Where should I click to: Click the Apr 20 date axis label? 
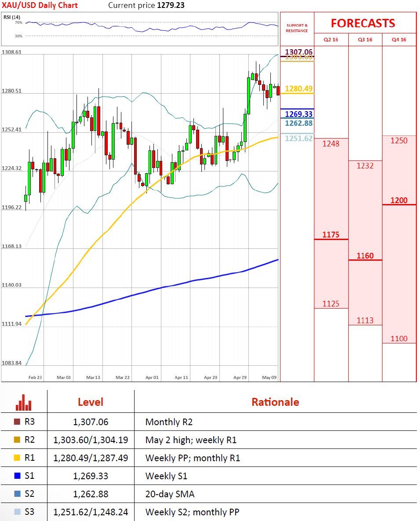click(211, 378)
